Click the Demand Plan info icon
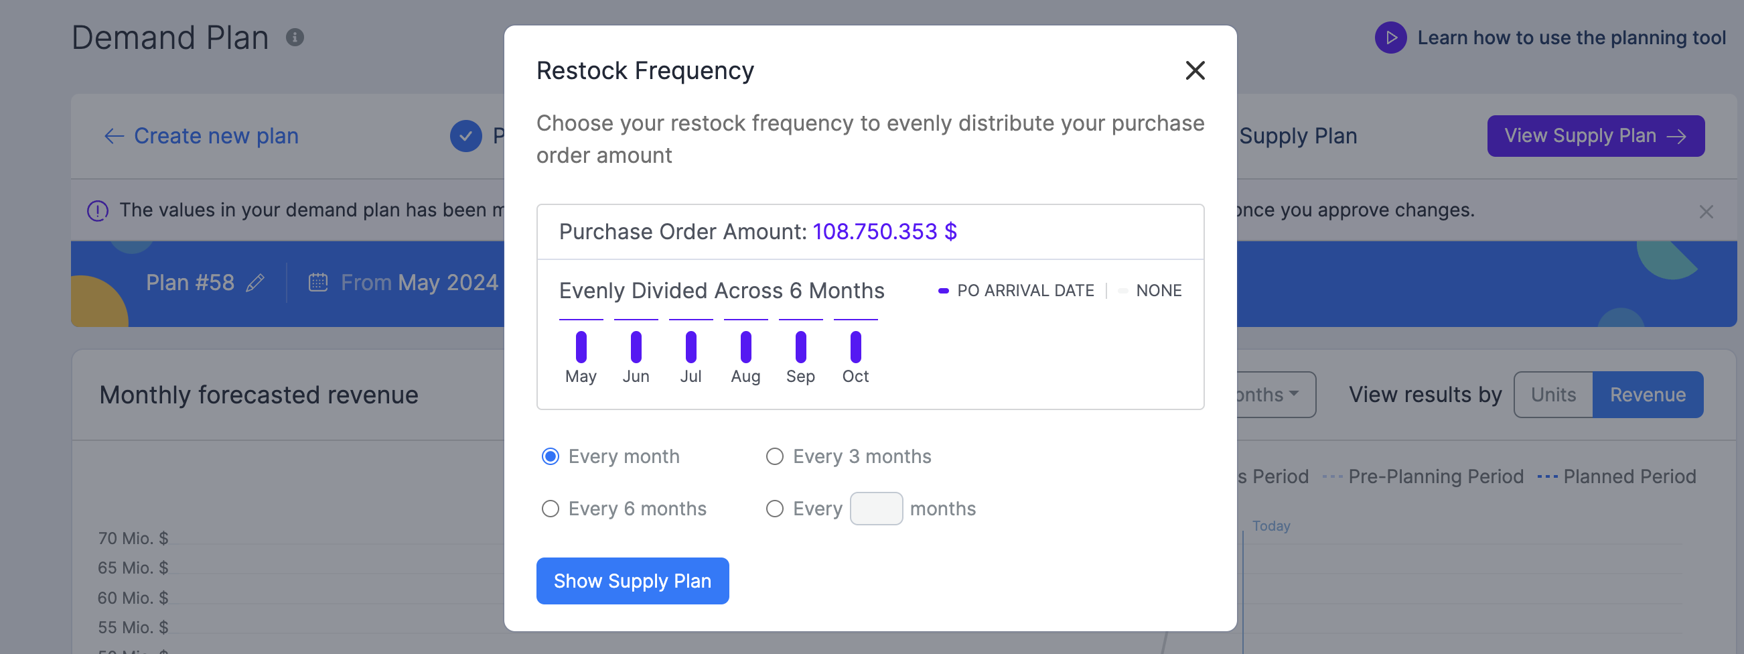1744x654 pixels. point(295,38)
